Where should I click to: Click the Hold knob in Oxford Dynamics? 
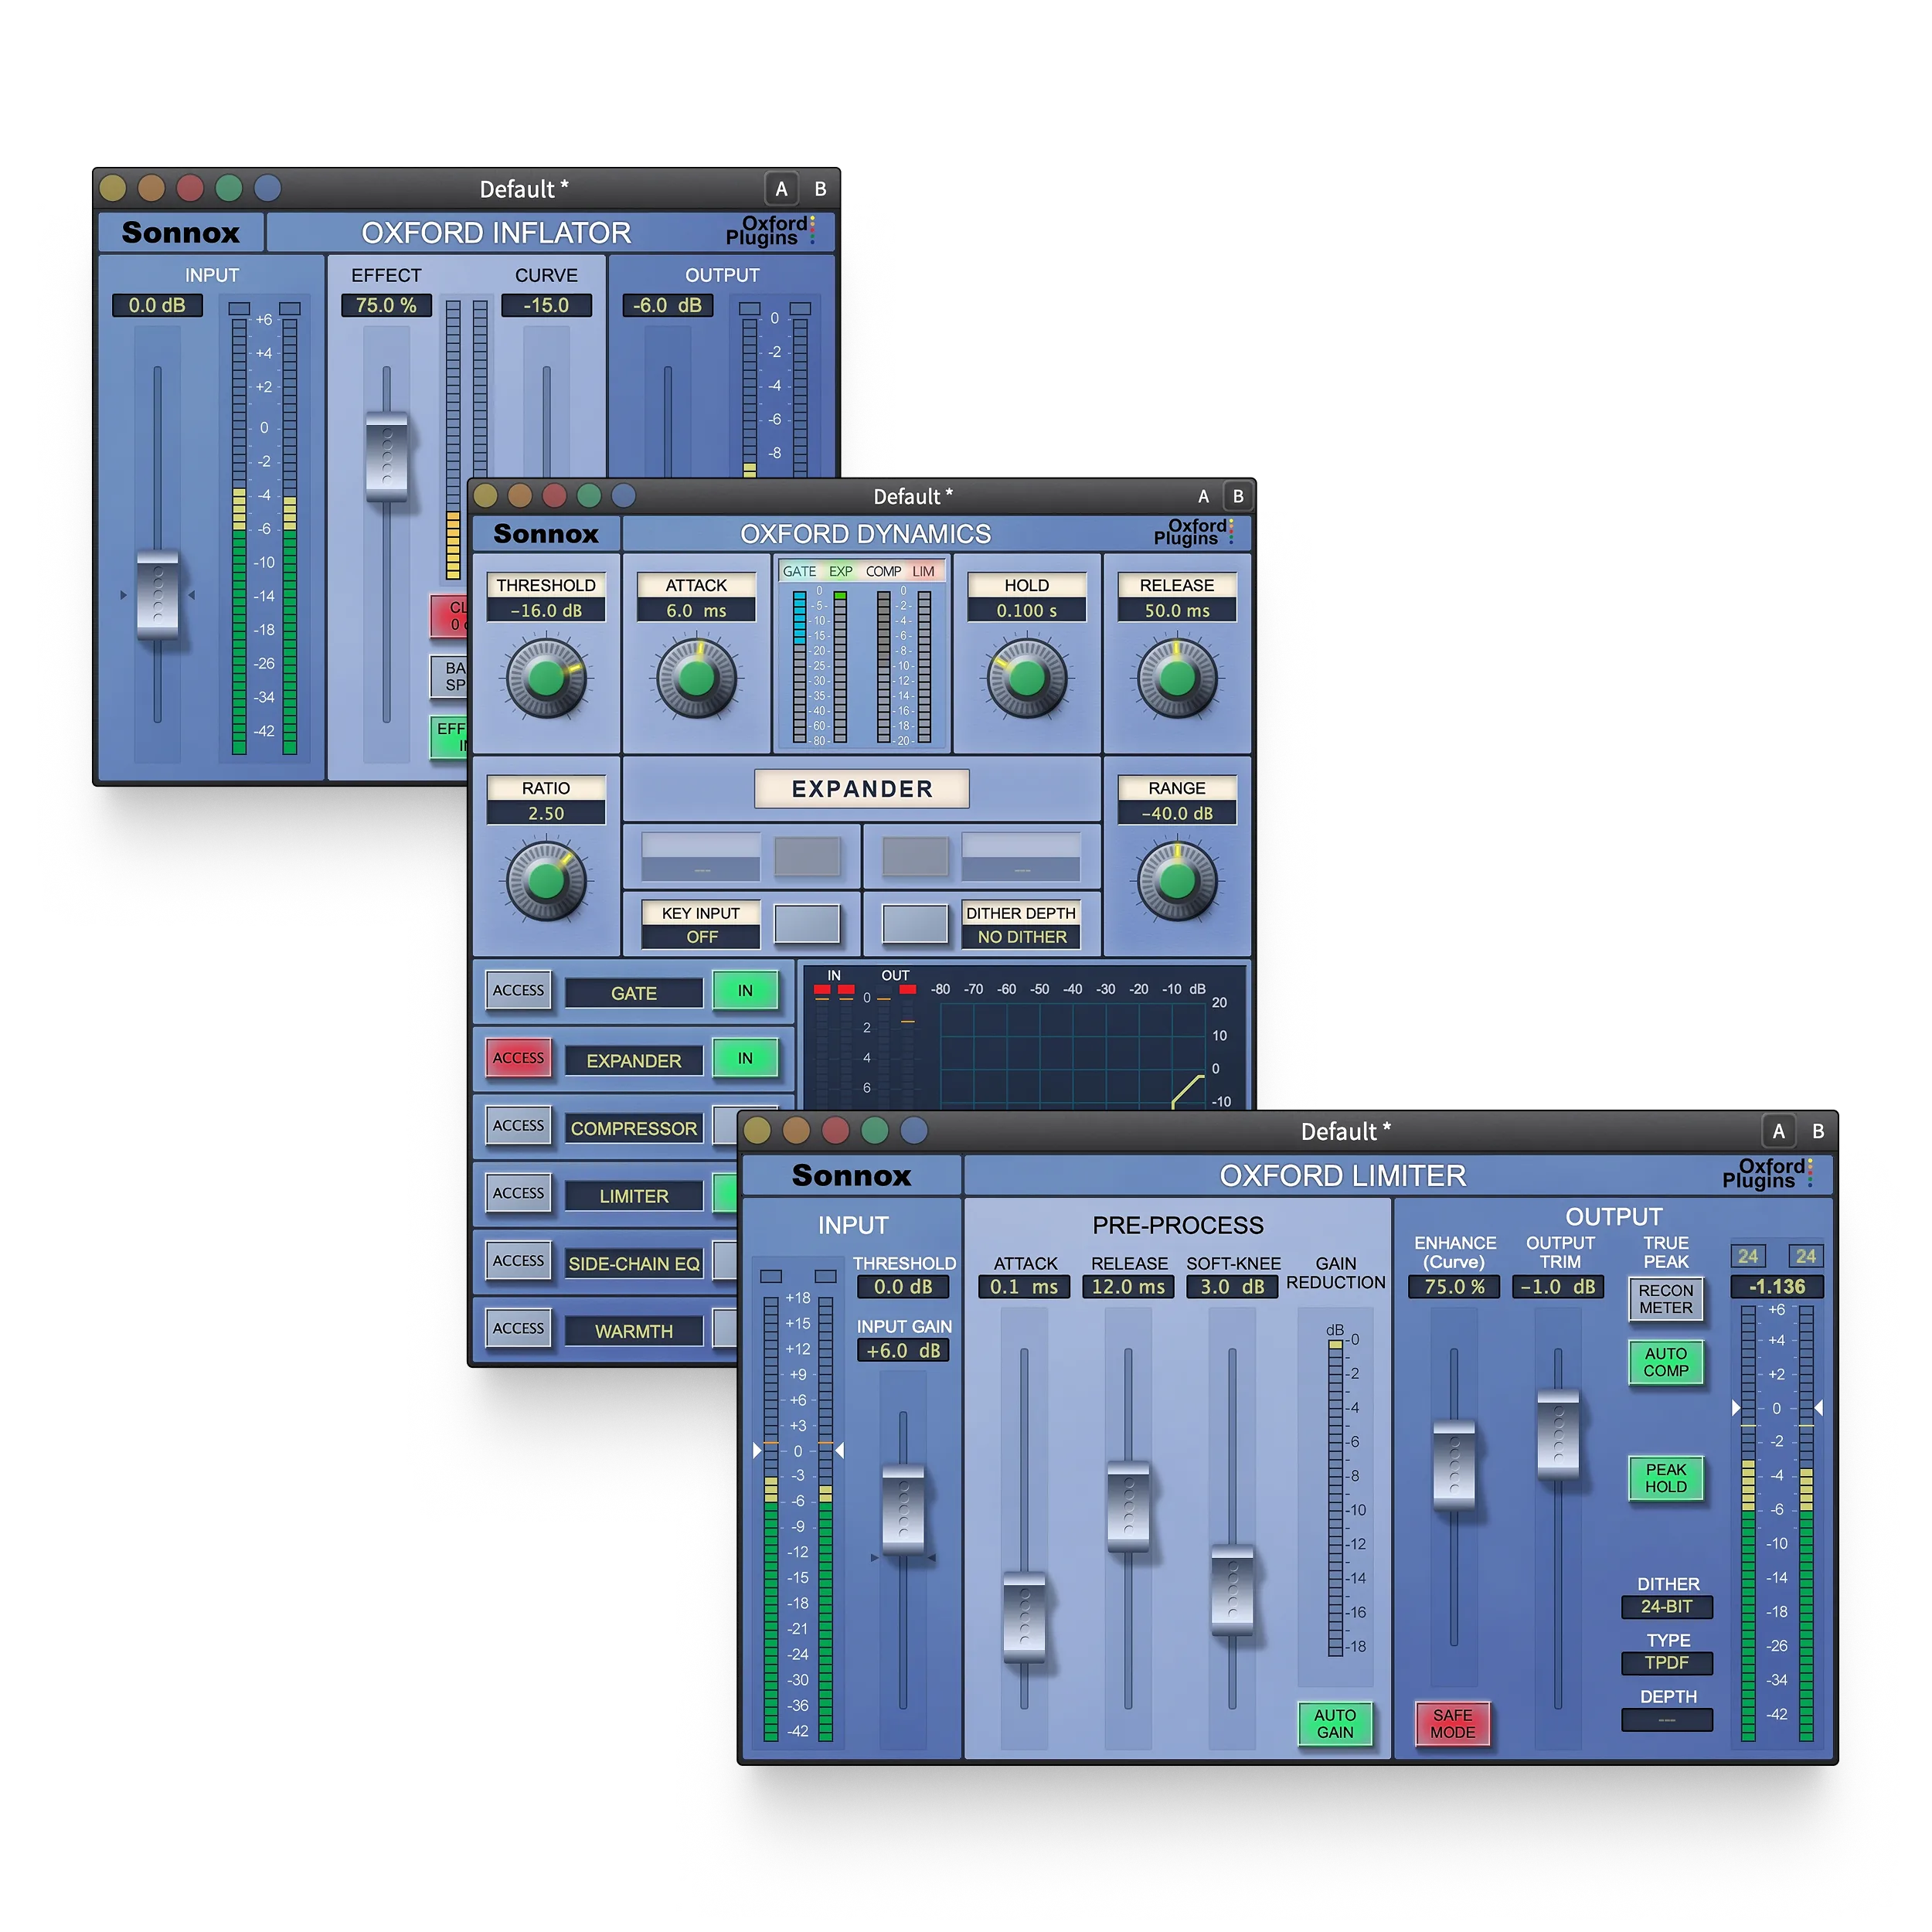[1027, 678]
